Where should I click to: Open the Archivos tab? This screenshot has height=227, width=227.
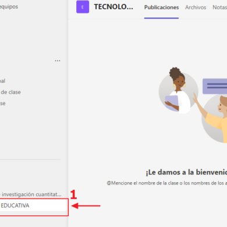196,8
